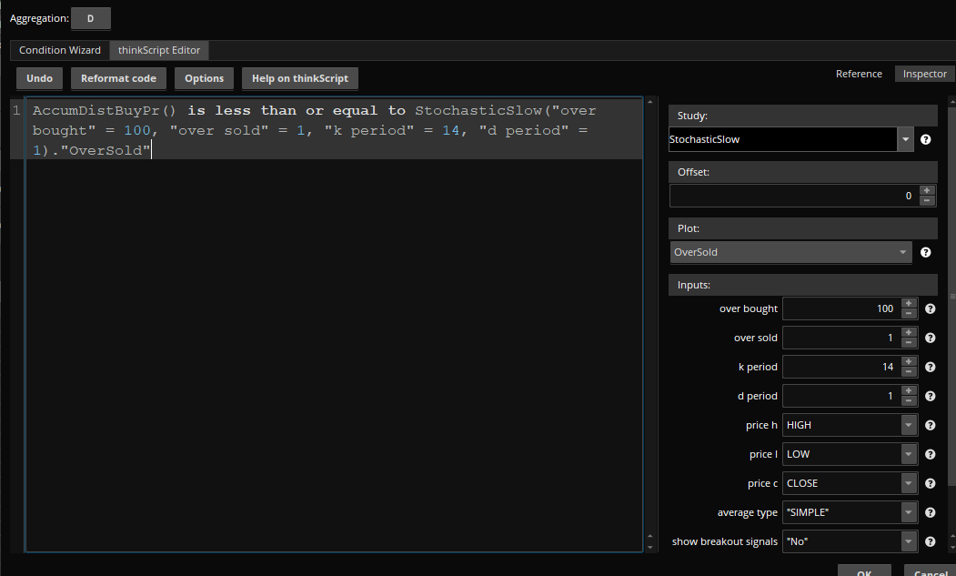Screen dimensions: 956x576
Task: Open the price h HIGH dropdown
Action: 909,426
